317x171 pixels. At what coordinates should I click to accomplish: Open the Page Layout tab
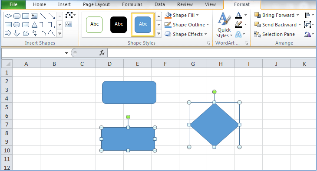coord(96,4)
